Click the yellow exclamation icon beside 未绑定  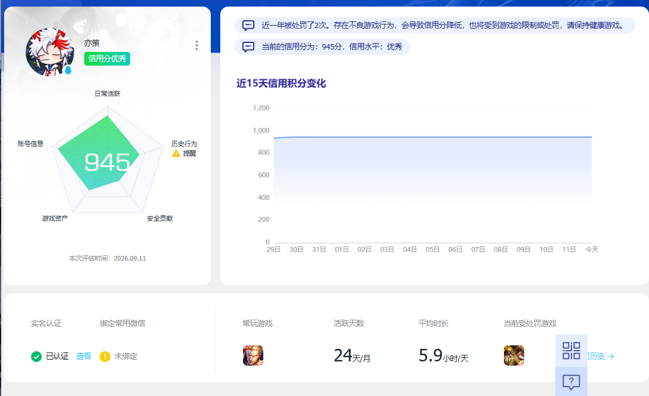(105, 356)
